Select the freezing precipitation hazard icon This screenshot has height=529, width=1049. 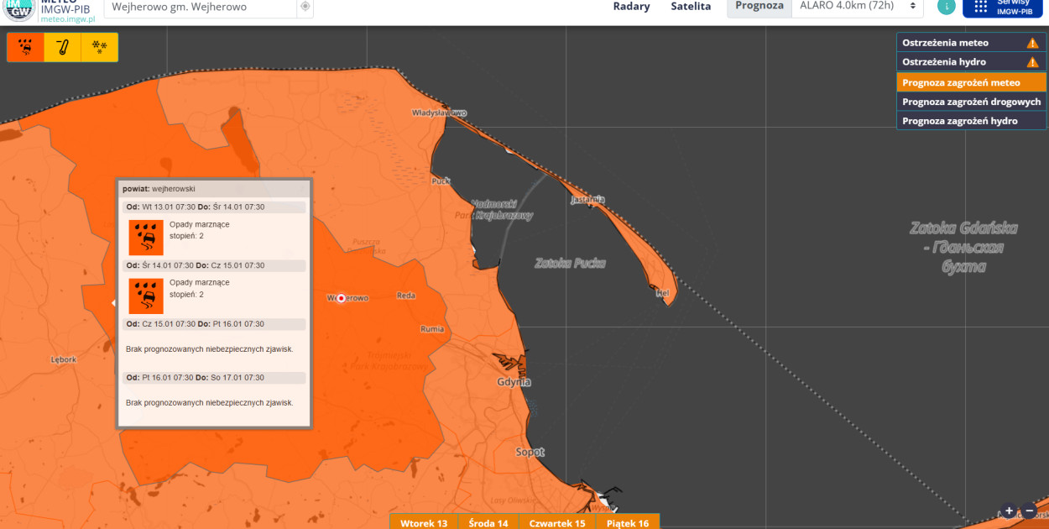(x=25, y=48)
